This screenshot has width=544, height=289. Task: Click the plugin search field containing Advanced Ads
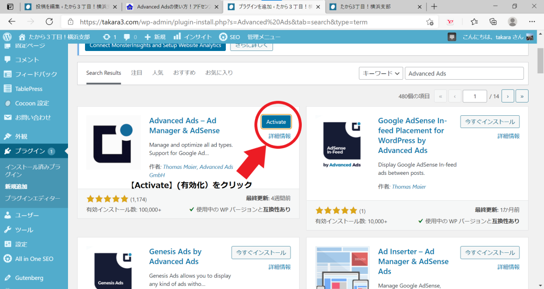464,73
